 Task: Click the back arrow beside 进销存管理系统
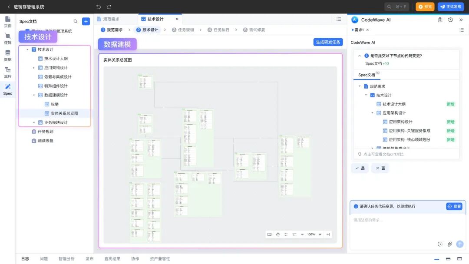(9, 7)
